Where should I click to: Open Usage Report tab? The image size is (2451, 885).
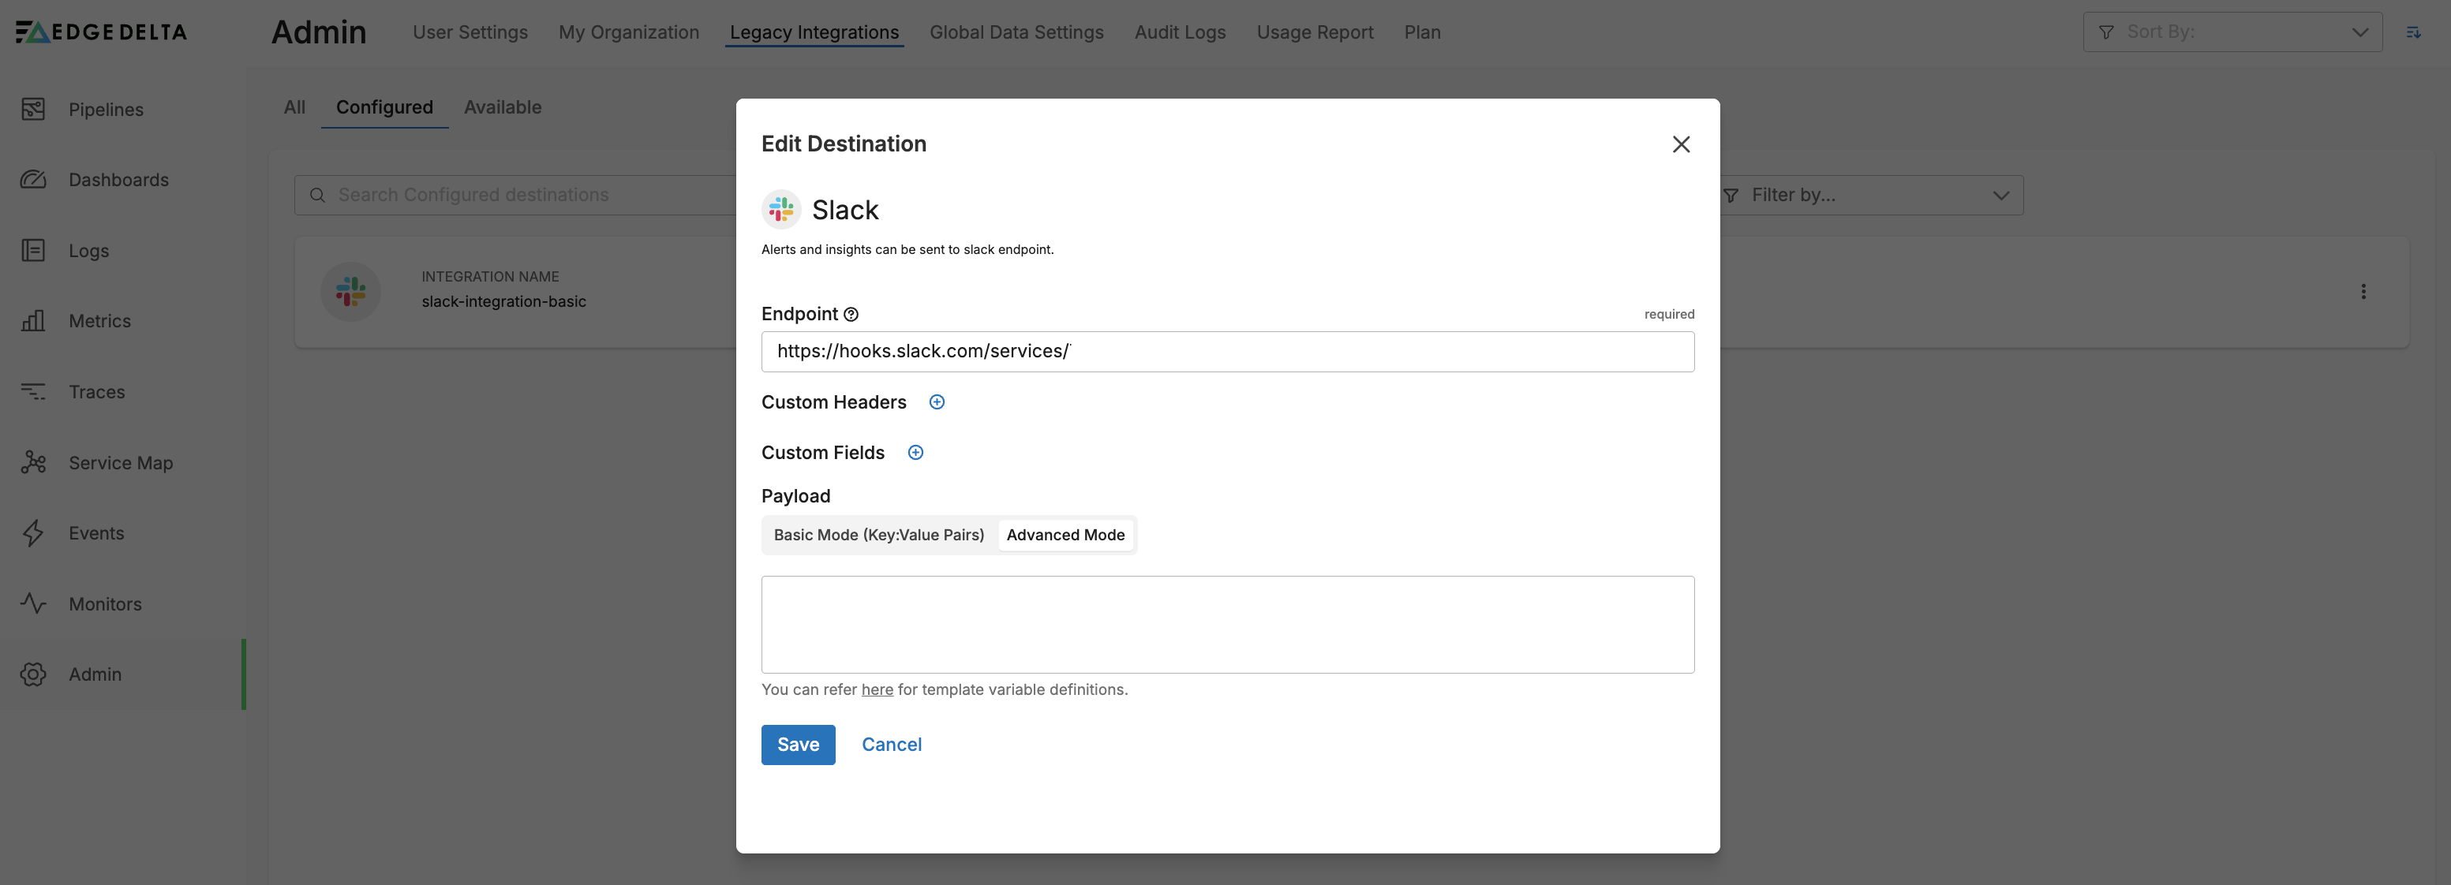tap(1315, 32)
